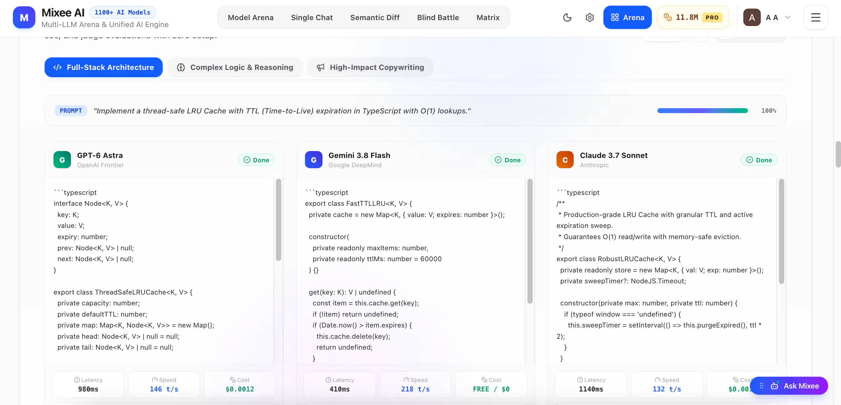Select Complex Logic & Reasoning category
The height and width of the screenshot is (405, 841).
coord(235,67)
